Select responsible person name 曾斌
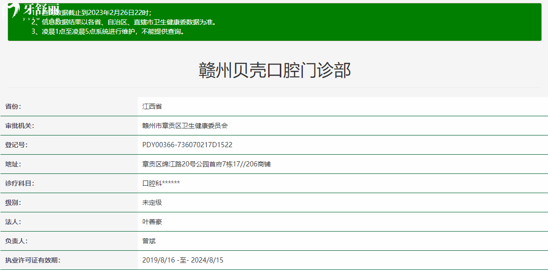This screenshot has width=548, height=270. (x=149, y=241)
